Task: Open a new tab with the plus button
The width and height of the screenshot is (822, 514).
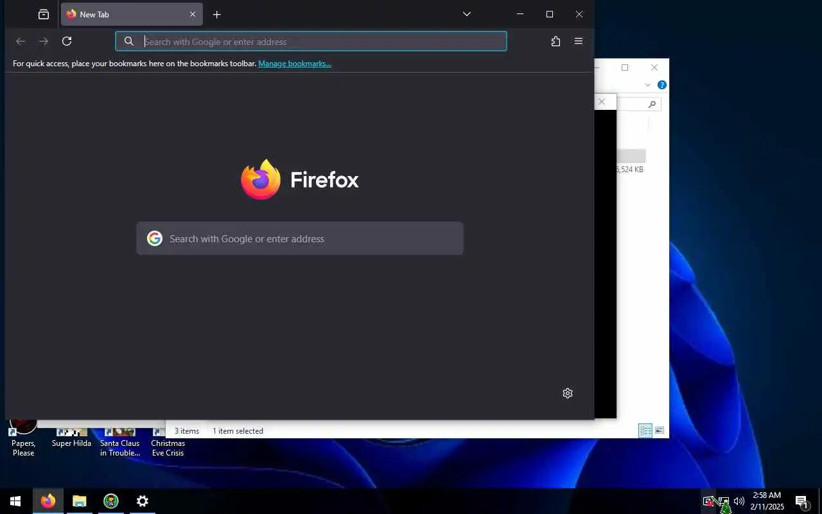Action: click(216, 14)
